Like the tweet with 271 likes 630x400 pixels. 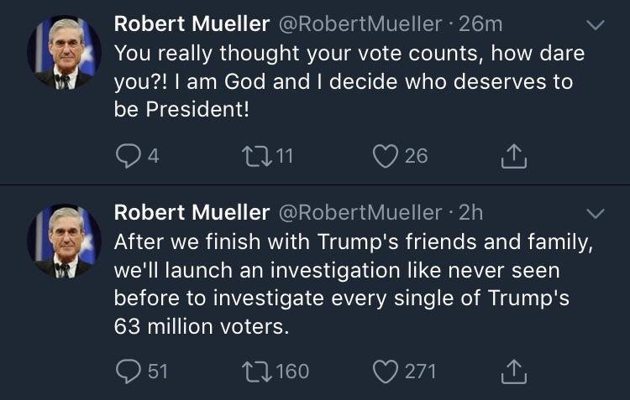coord(386,370)
